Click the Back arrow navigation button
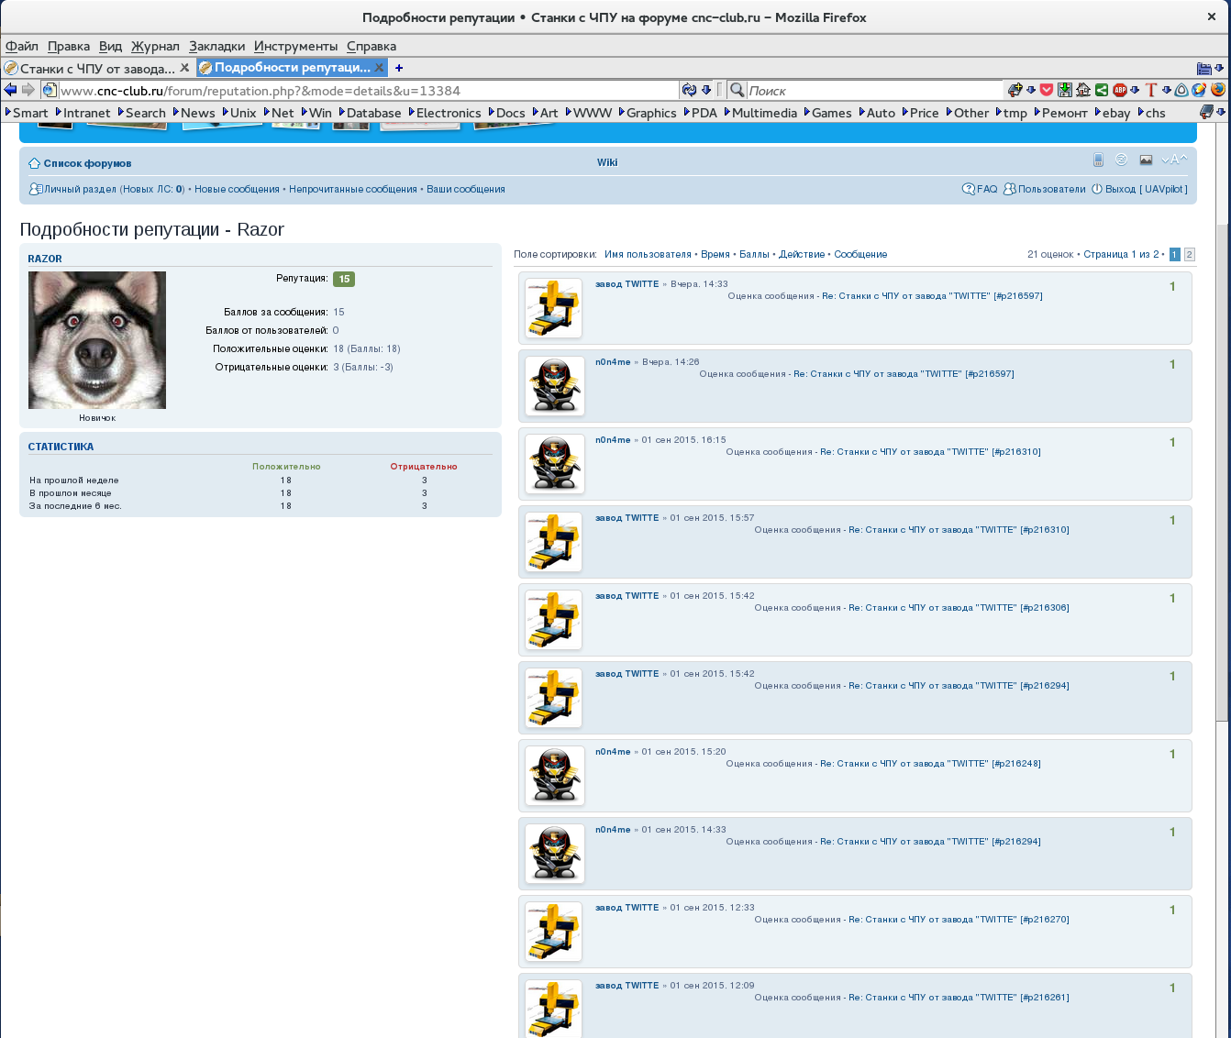Screen dimensions: 1231x1038 point(10,90)
